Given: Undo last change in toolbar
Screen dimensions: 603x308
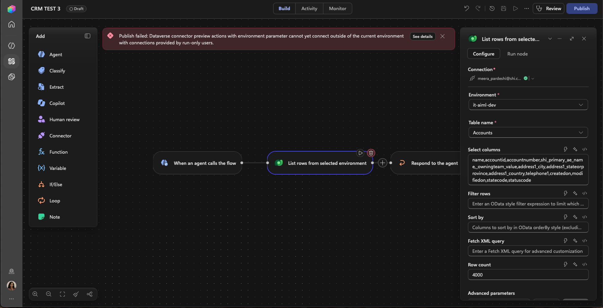Looking at the screenshot, I should [x=467, y=8].
